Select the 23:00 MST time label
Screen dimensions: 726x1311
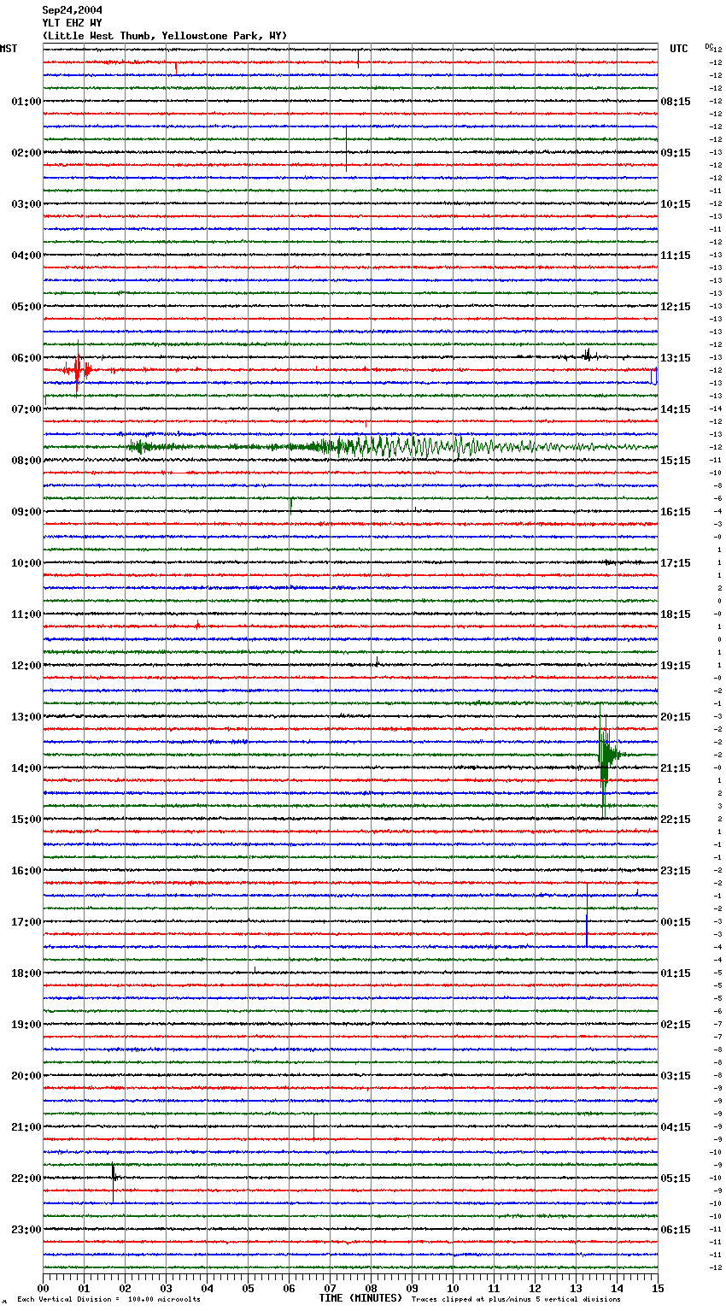26,1230
